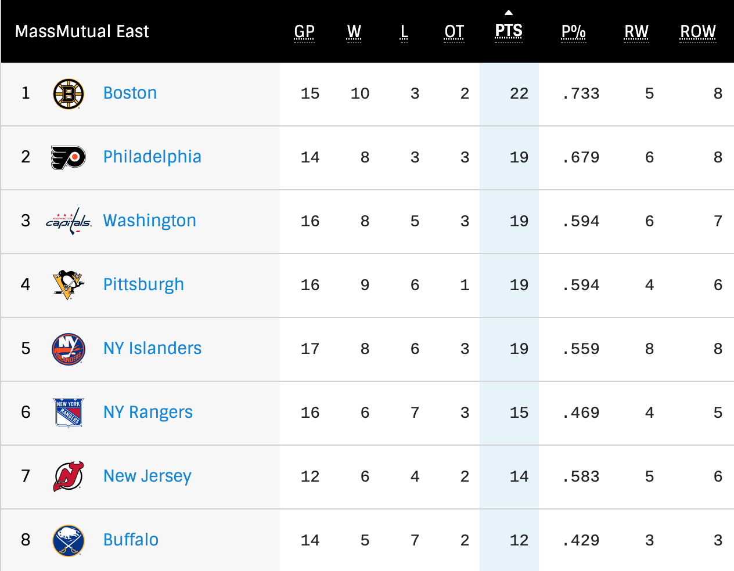Click the Washington Capitals logo icon
Screen dimensions: 734x571
coord(69,221)
